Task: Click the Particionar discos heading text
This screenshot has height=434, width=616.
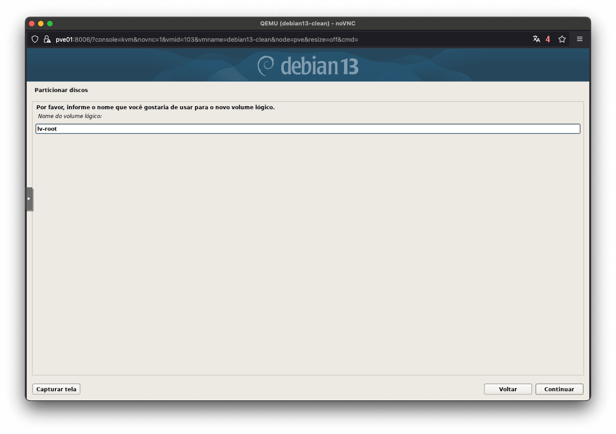Action: pos(61,90)
